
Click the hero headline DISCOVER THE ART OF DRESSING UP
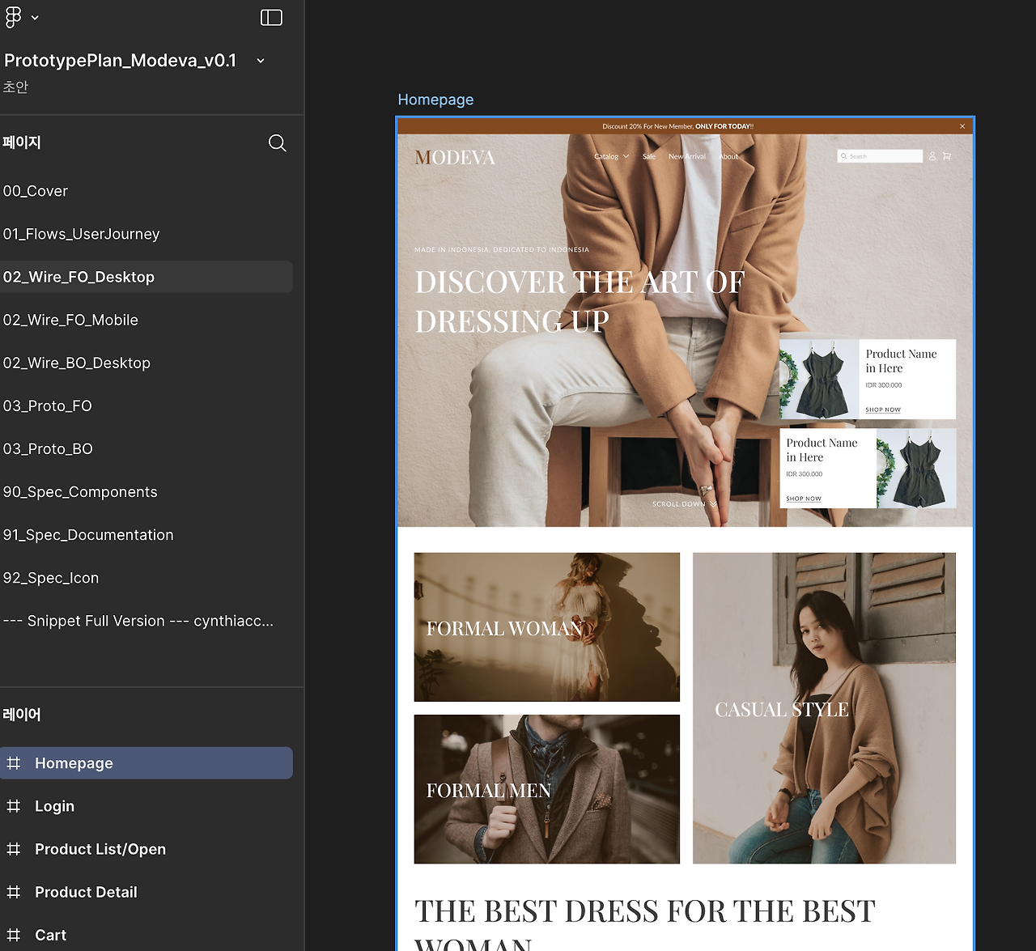(580, 302)
